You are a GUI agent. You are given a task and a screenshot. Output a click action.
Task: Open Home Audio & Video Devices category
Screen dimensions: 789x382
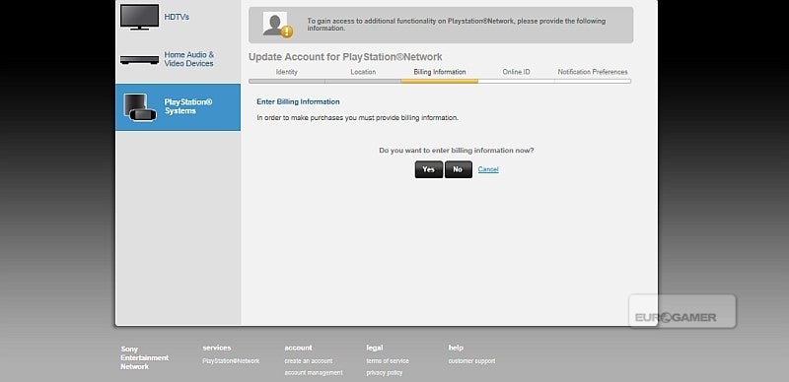[188, 59]
